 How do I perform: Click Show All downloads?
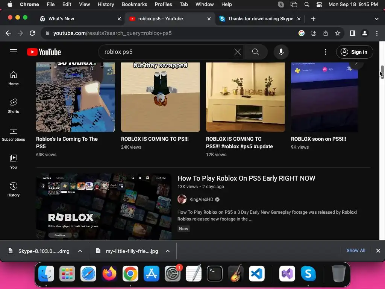(x=356, y=250)
